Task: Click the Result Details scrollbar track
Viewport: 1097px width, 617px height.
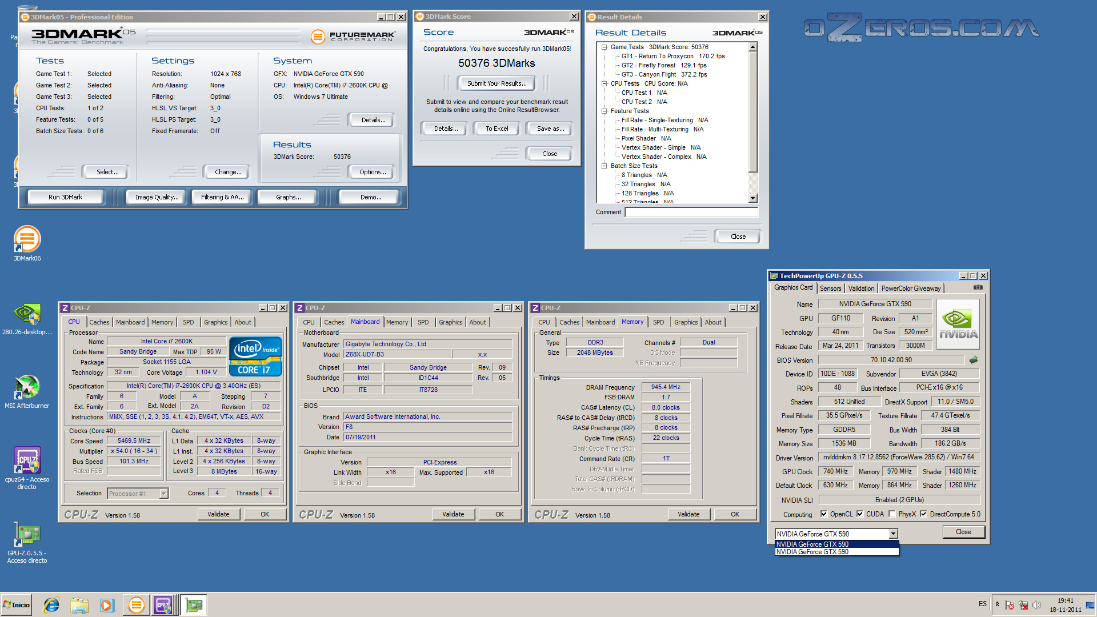Action: [x=753, y=183]
